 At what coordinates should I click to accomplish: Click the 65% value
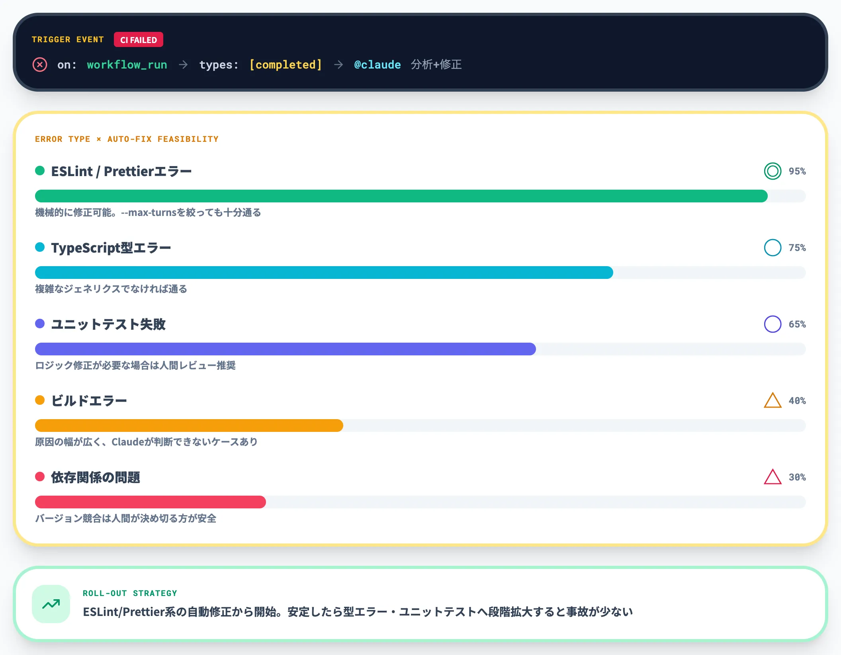[797, 324]
